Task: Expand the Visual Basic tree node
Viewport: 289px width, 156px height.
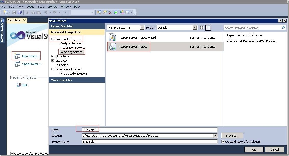Action: pyautogui.click(x=52, y=56)
